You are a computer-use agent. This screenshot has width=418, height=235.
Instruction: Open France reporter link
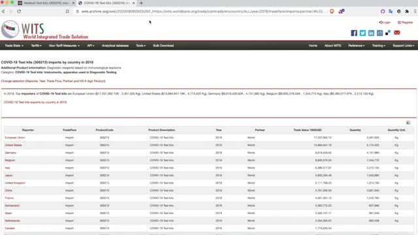(9, 198)
